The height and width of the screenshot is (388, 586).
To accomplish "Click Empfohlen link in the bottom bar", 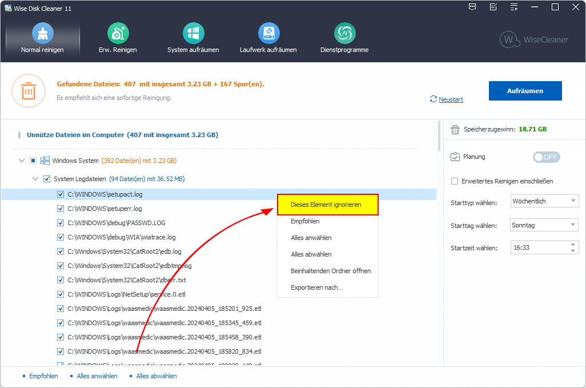I will (43, 376).
